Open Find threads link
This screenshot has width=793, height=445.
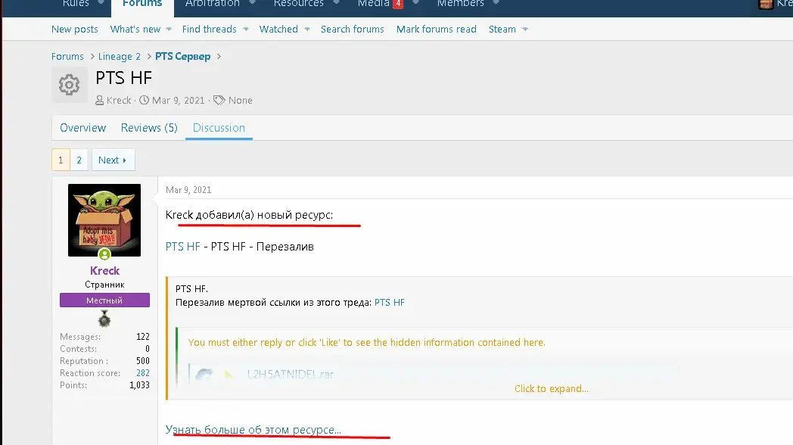(209, 30)
